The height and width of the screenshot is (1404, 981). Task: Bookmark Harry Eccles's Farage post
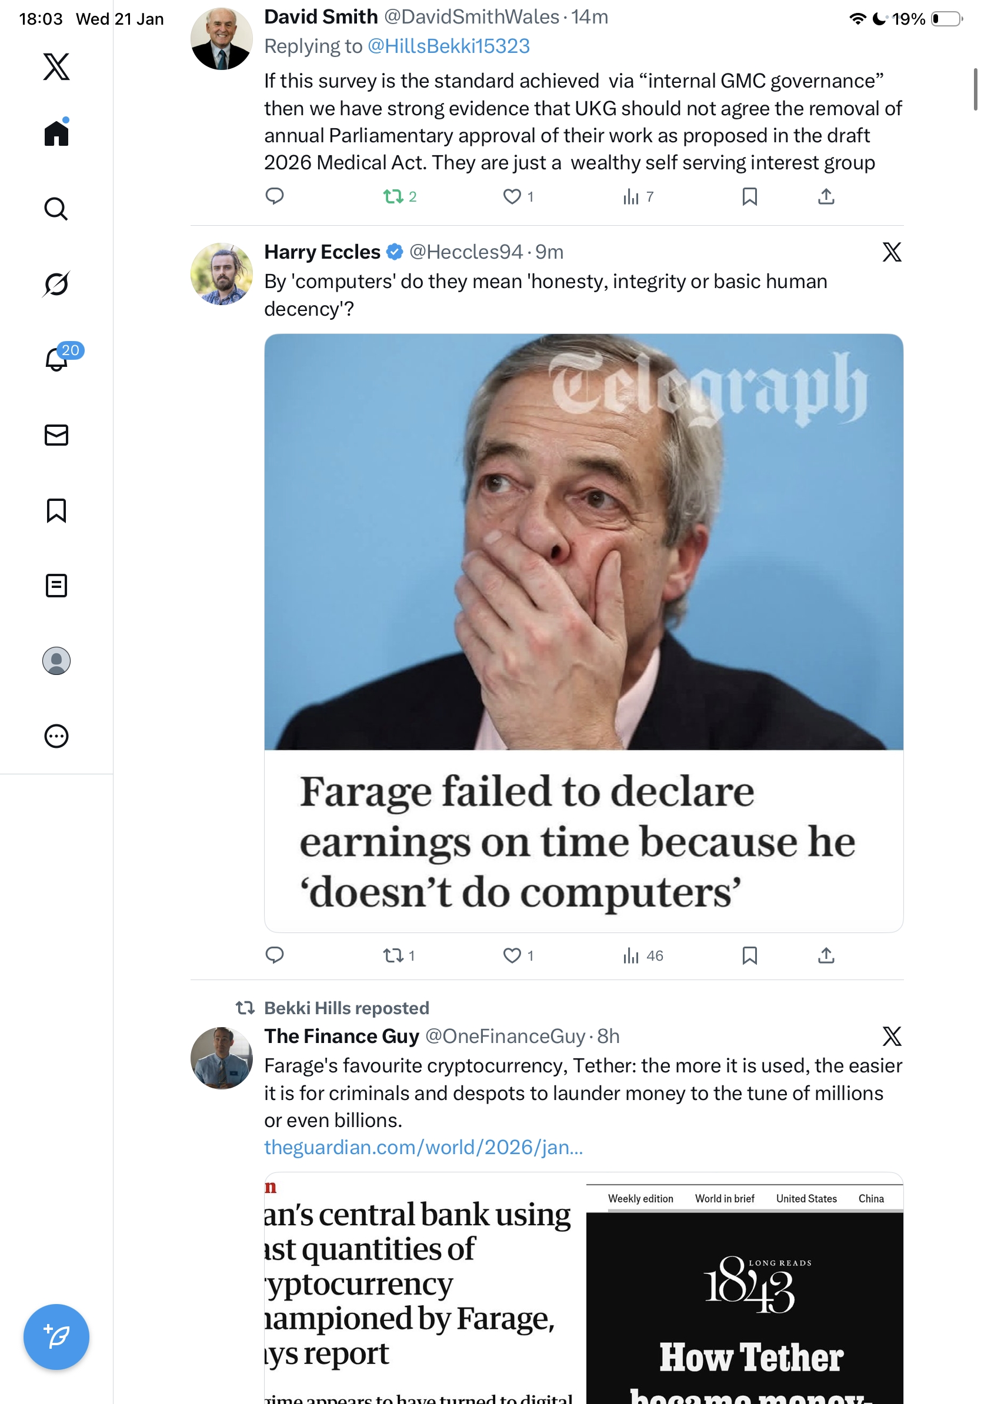tap(749, 955)
